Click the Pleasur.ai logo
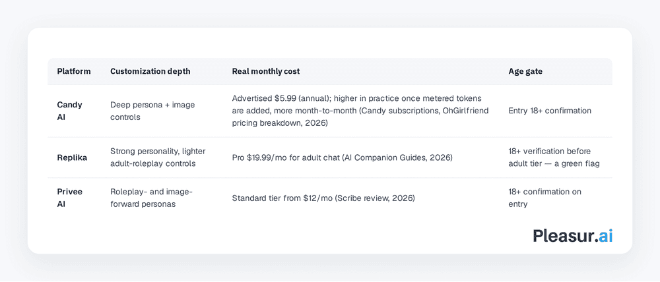The image size is (660, 282). [x=572, y=236]
